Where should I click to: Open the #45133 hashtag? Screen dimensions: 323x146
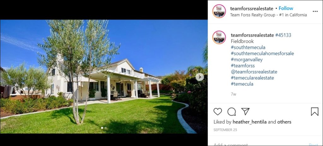coord(283,35)
